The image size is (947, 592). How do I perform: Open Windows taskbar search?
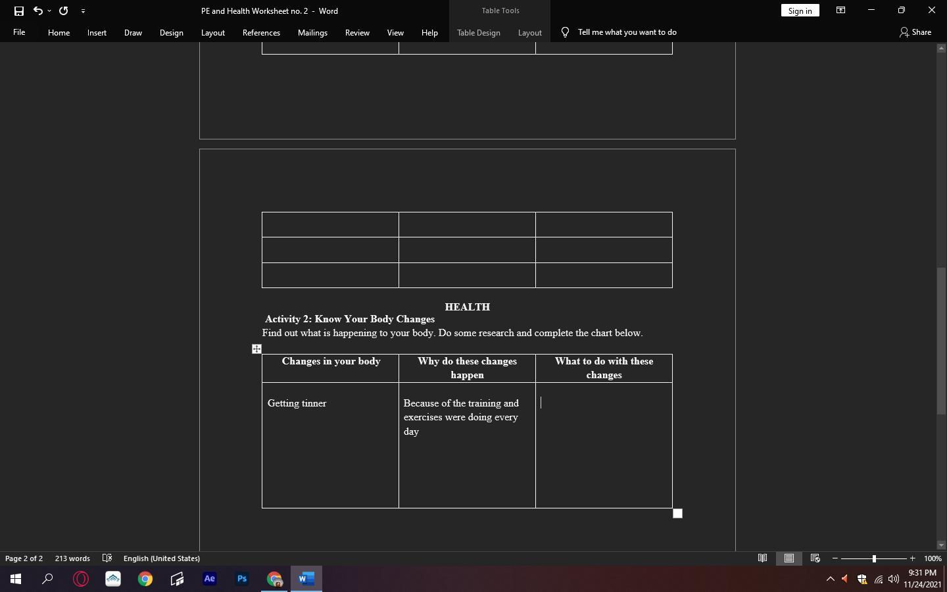coord(47,579)
